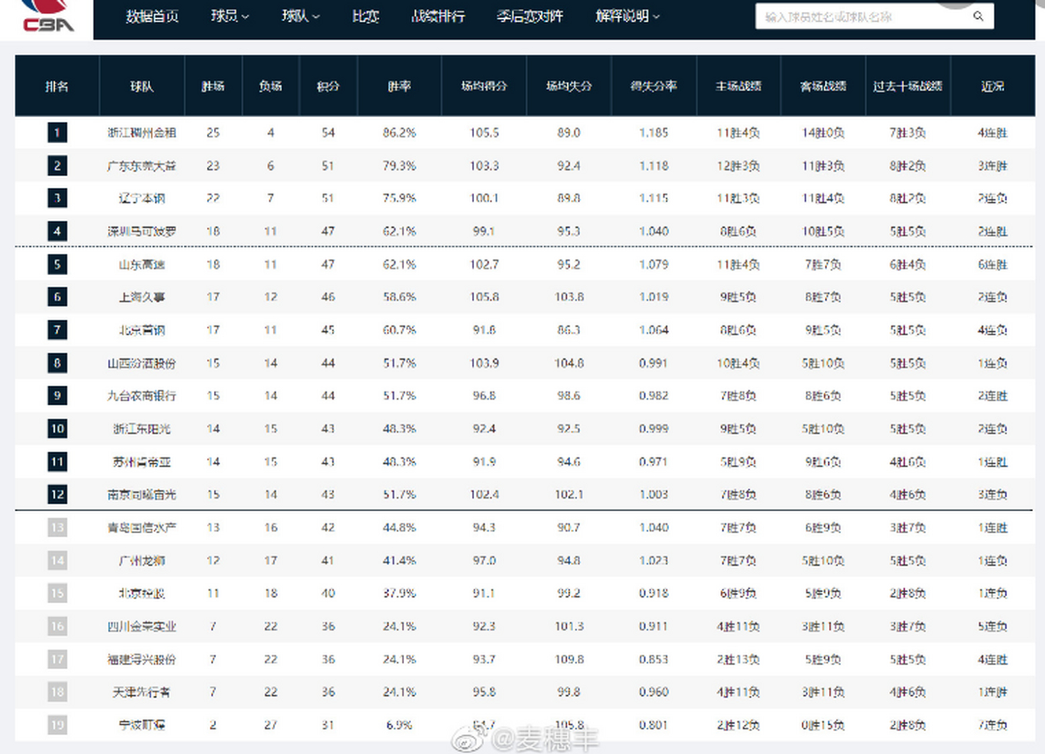Expand the 球员 dropdown menu
The width and height of the screenshot is (1045, 754).
[230, 16]
